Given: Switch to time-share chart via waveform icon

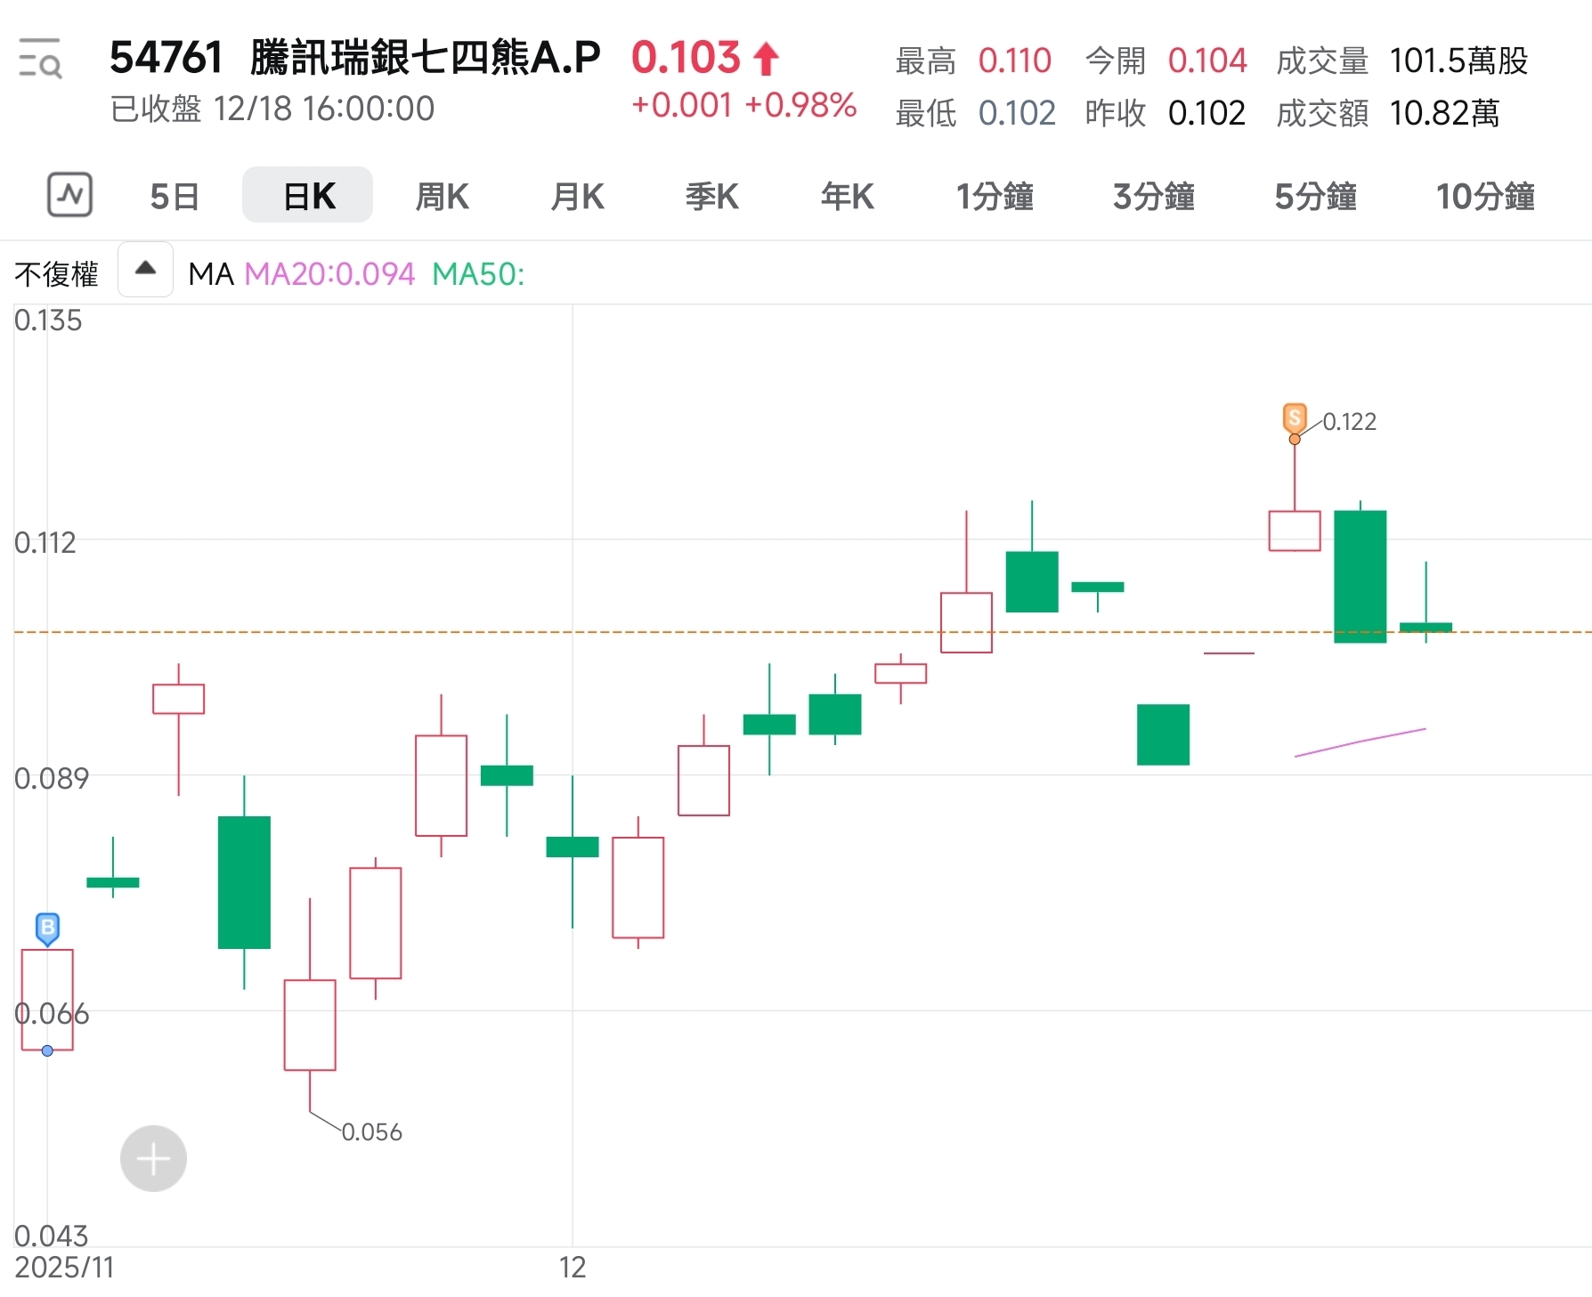Looking at the screenshot, I should tap(69, 195).
